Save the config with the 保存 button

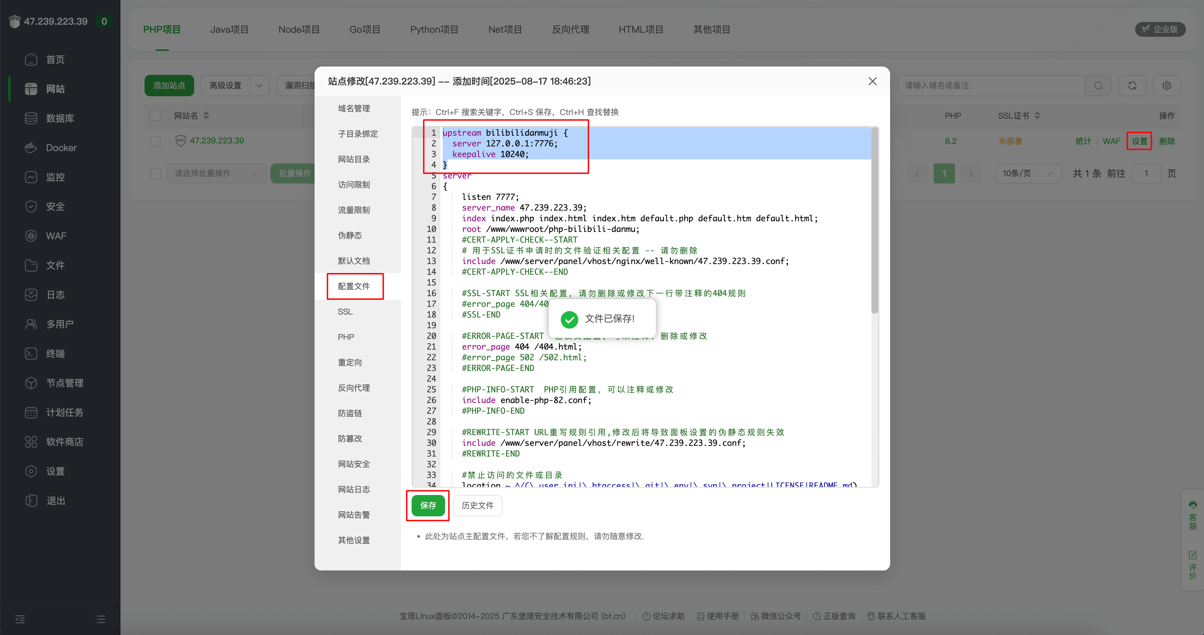427,506
